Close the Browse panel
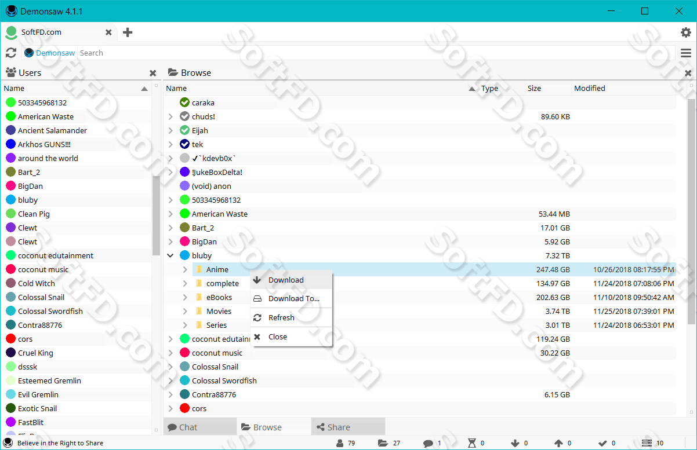The image size is (697, 450). coord(688,73)
